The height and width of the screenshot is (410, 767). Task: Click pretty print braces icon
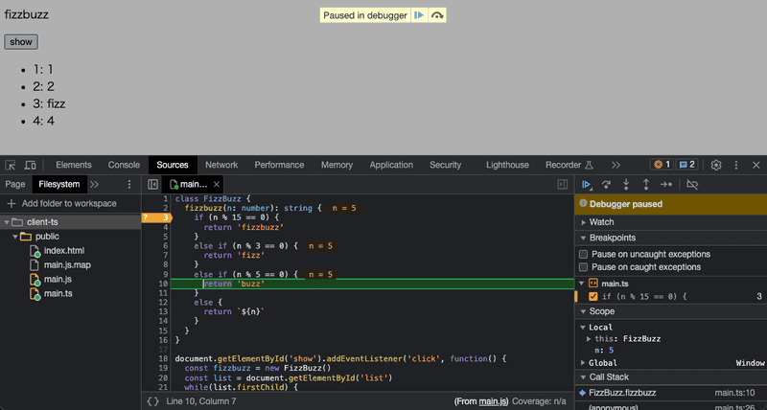[152, 401]
